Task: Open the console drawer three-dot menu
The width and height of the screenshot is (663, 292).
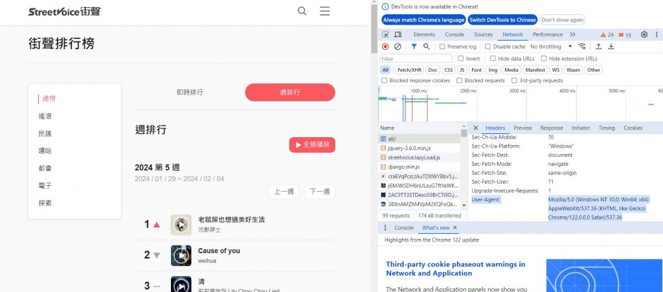Action: click(x=385, y=228)
